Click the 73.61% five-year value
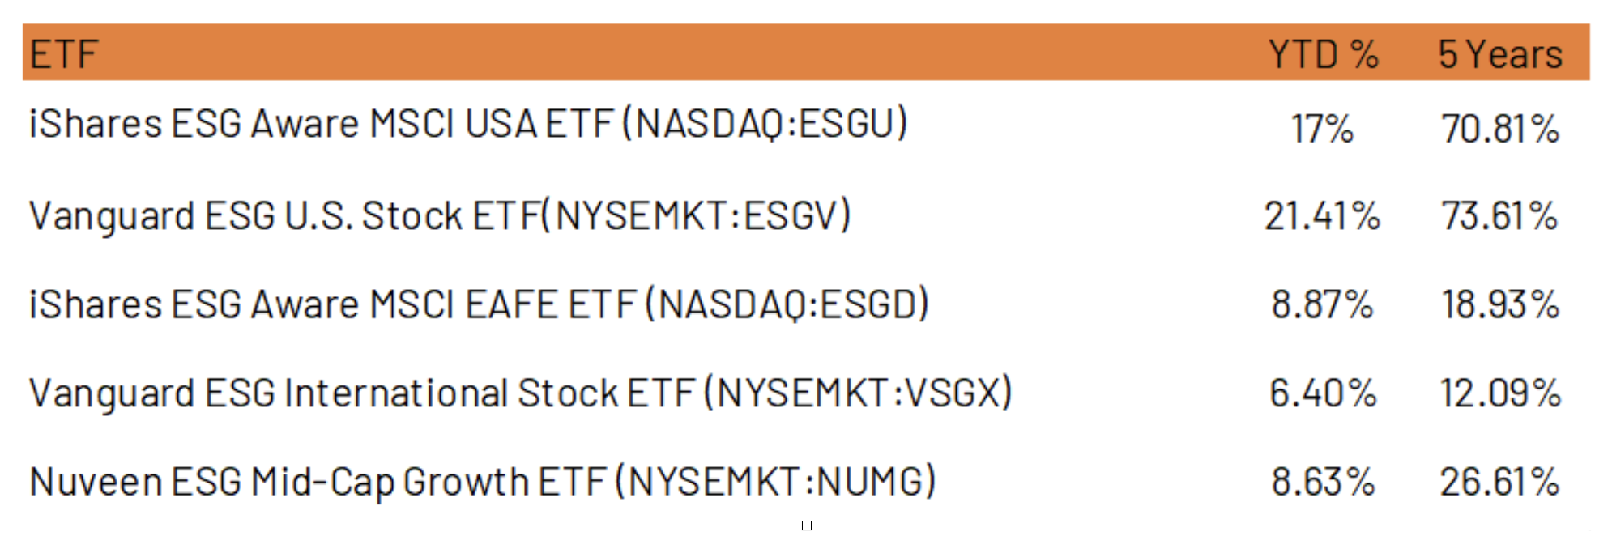 [x=1500, y=216]
